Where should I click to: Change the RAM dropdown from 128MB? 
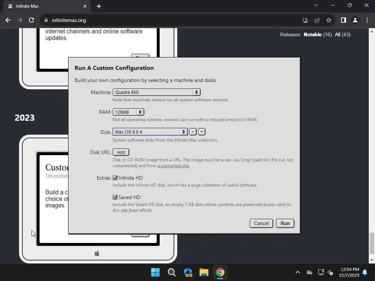pyautogui.click(x=128, y=112)
